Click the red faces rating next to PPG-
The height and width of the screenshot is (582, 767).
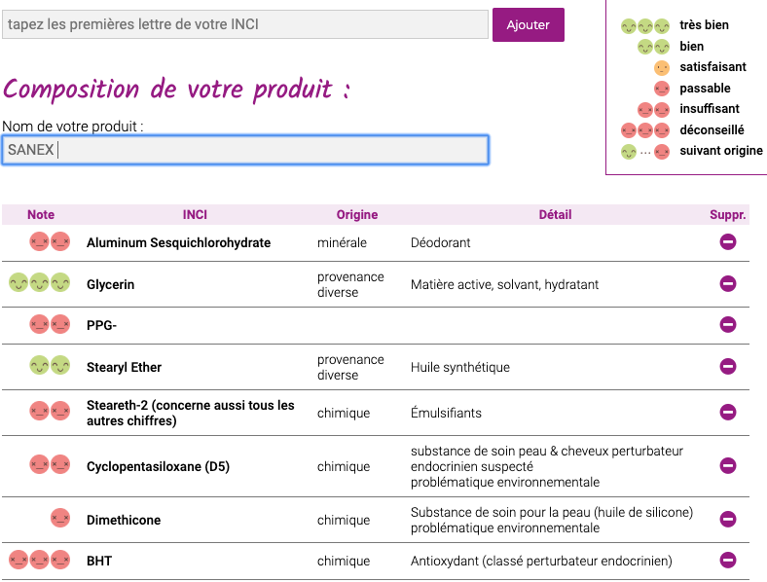pyautogui.click(x=50, y=324)
